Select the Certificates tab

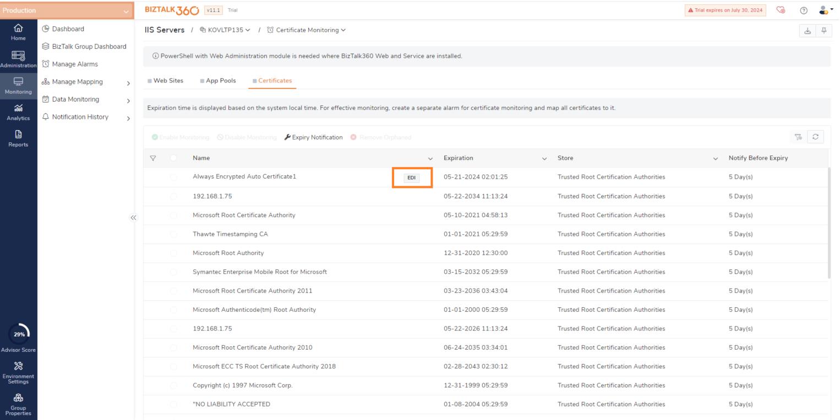tap(272, 81)
